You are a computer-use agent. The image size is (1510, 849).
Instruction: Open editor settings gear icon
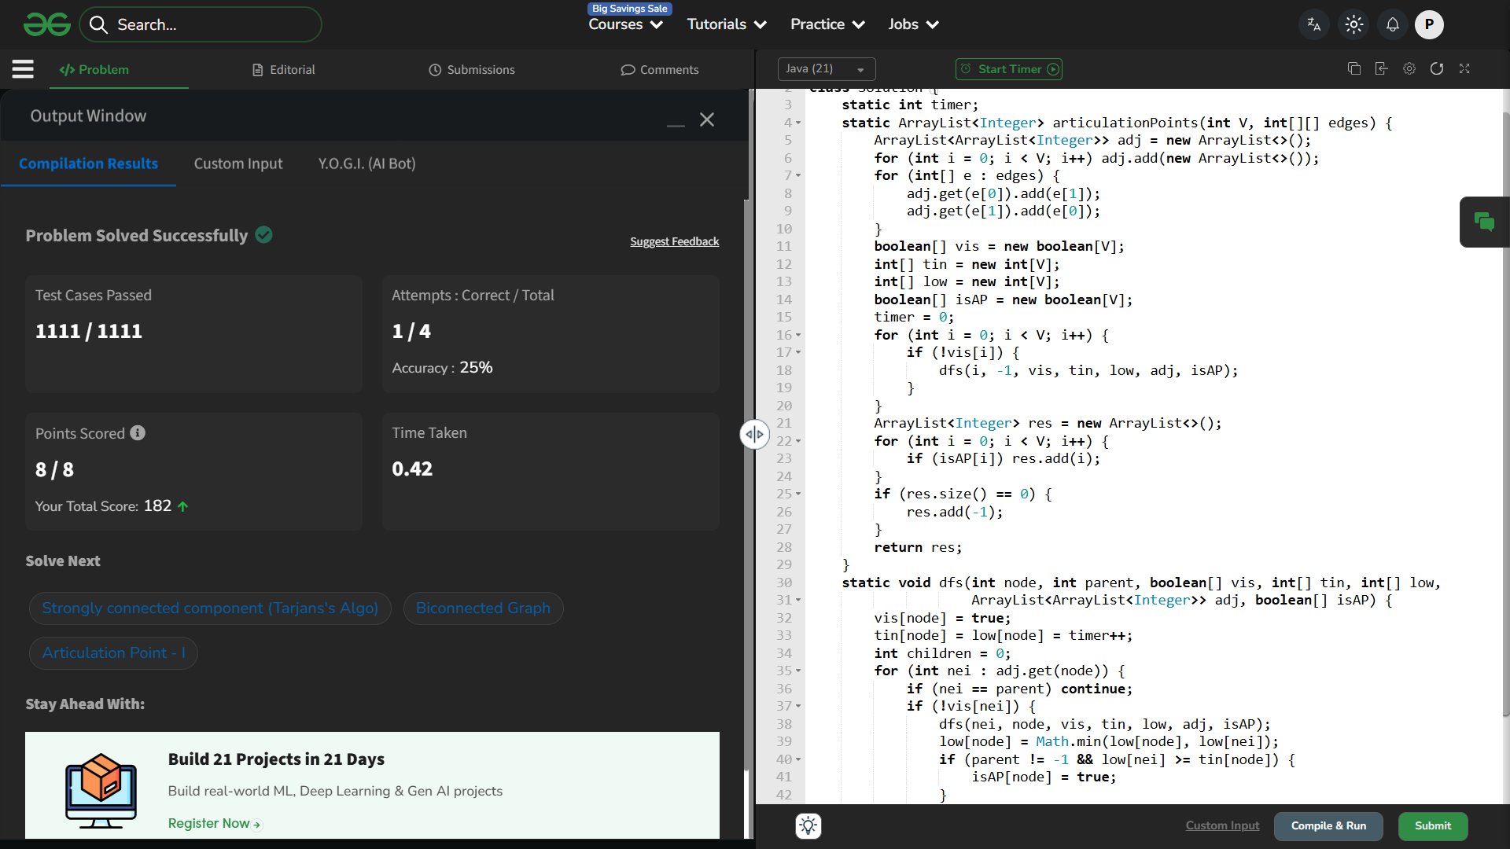coord(1409,69)
